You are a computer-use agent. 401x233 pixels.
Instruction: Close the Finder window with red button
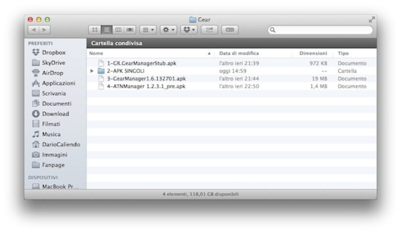point(30,19)
